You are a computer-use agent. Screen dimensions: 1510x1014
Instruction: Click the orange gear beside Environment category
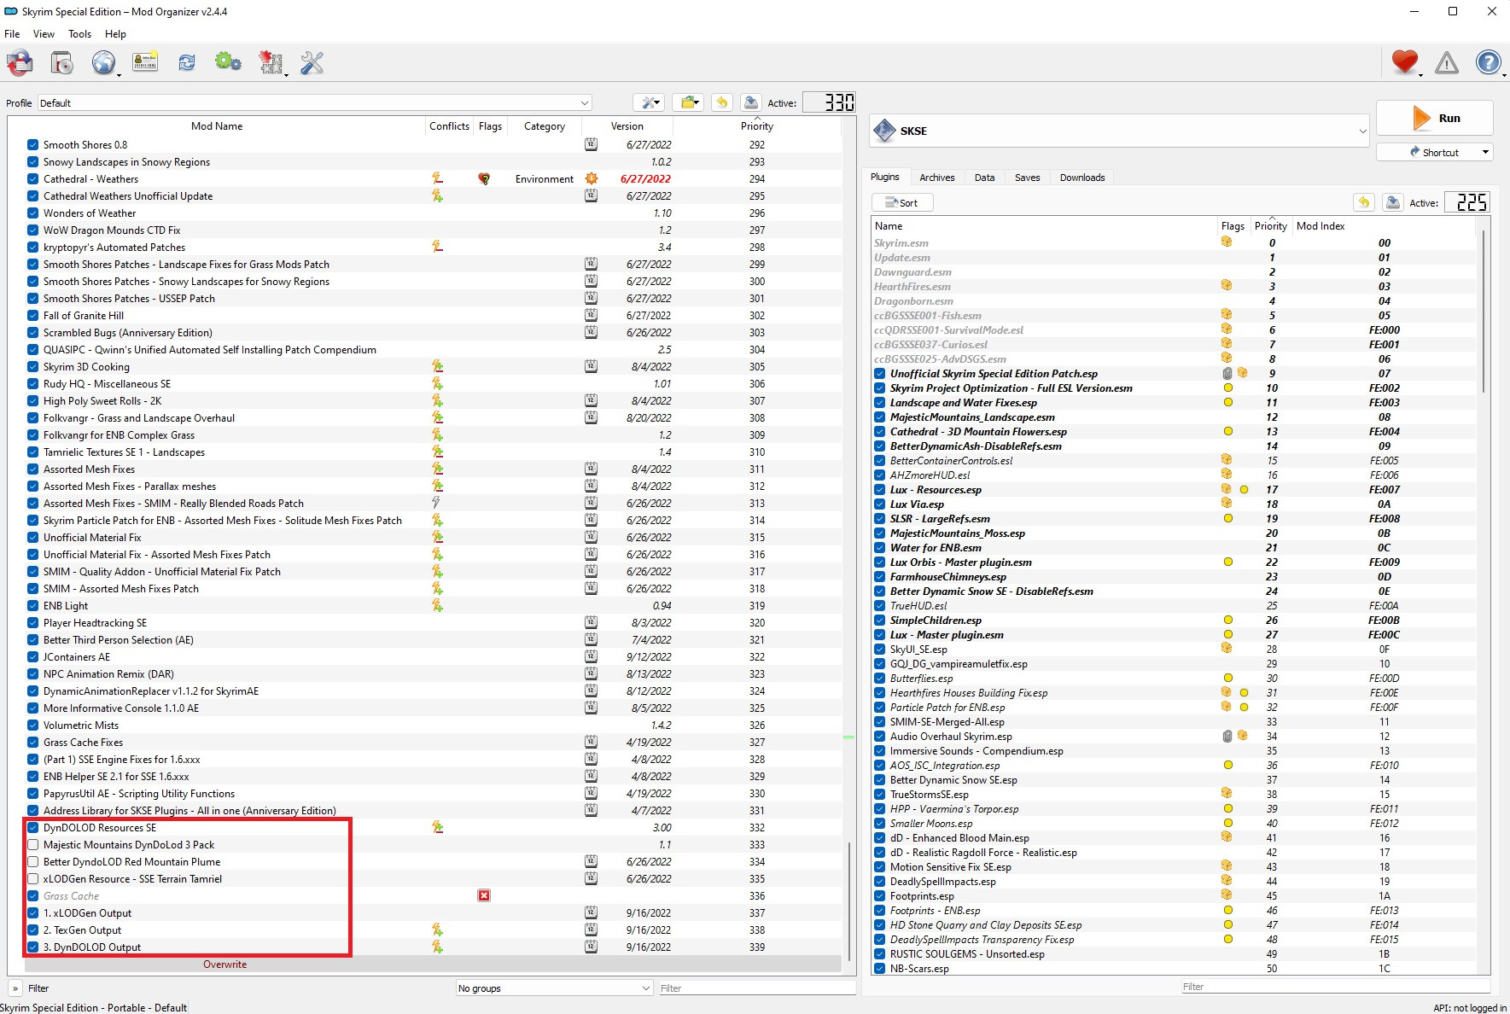coord(592,178)
